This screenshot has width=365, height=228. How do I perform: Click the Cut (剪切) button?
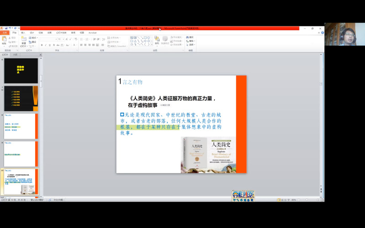pos(12,38)
